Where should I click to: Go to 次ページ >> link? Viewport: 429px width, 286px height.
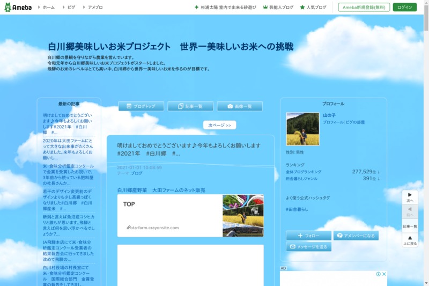[219, 125]
